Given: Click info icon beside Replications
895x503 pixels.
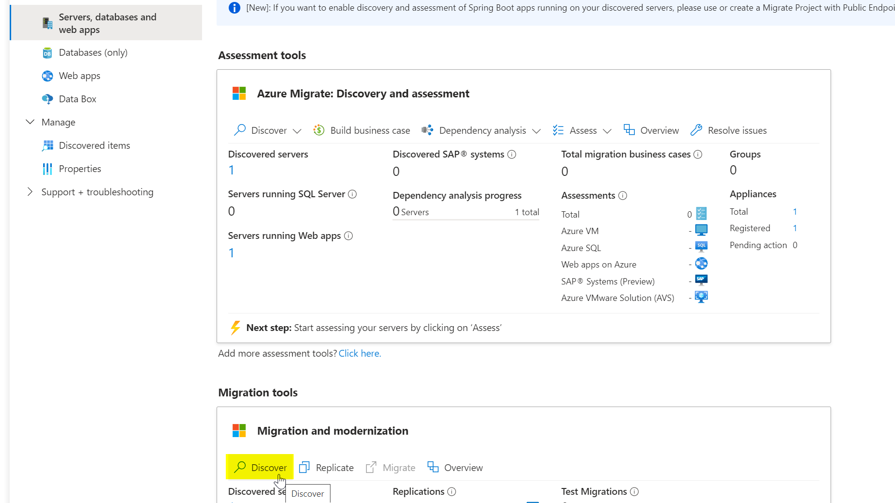Looking at the screenshot, I should (x=452, y=492).
